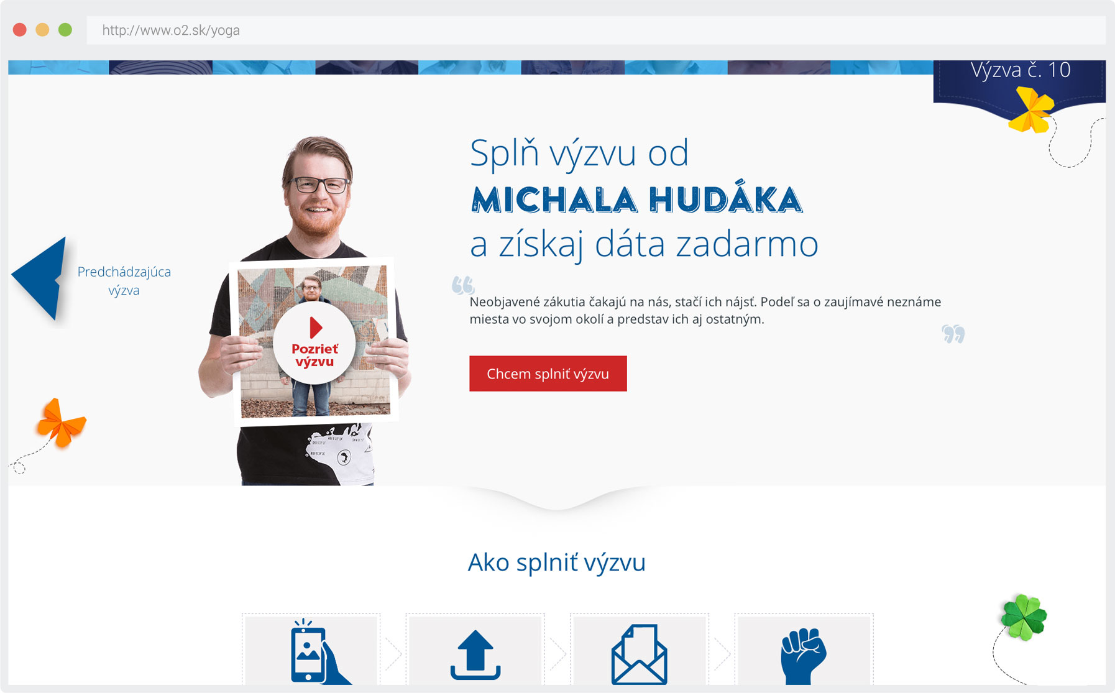The image size is (1115, 693).
Task: Play the Pozrieť výzvu video
Action: [x=314, y=343]
